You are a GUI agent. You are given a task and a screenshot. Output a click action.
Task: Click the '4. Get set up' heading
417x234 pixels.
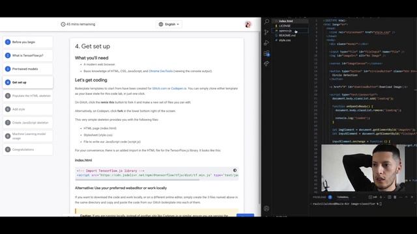pos(93,46)
